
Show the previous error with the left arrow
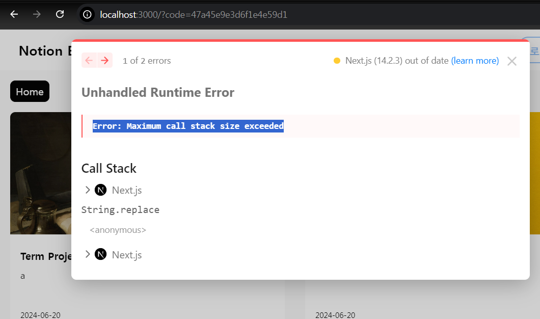(x=89, y=60)
